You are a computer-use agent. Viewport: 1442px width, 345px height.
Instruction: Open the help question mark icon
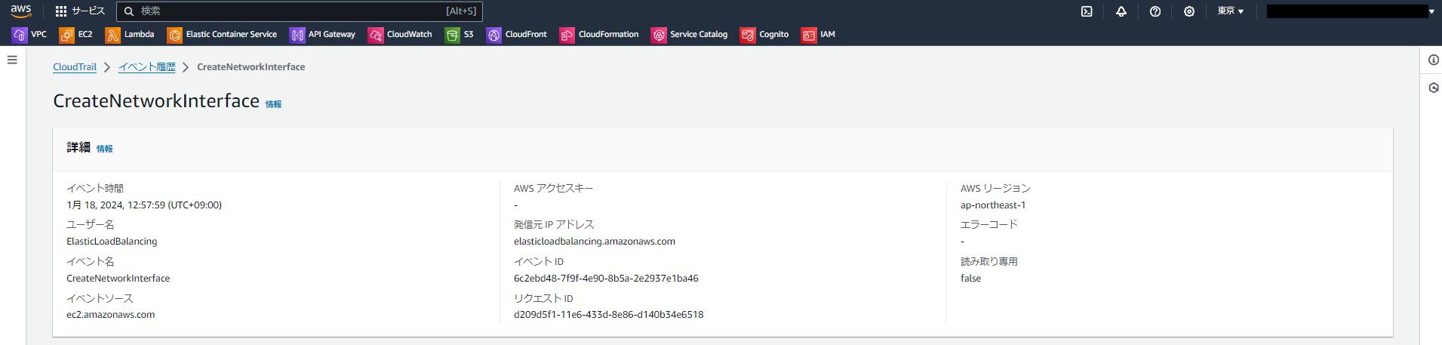point(1155,11)
